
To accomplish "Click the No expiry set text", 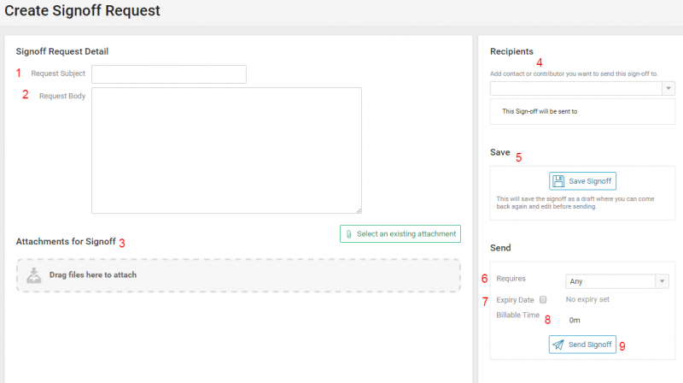I will point(587,300).
